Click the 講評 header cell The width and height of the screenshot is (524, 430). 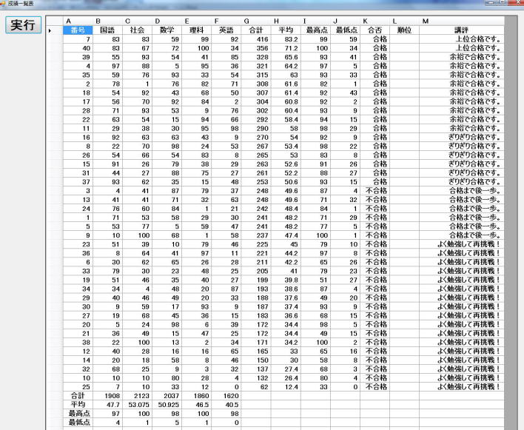click(462, 30)
